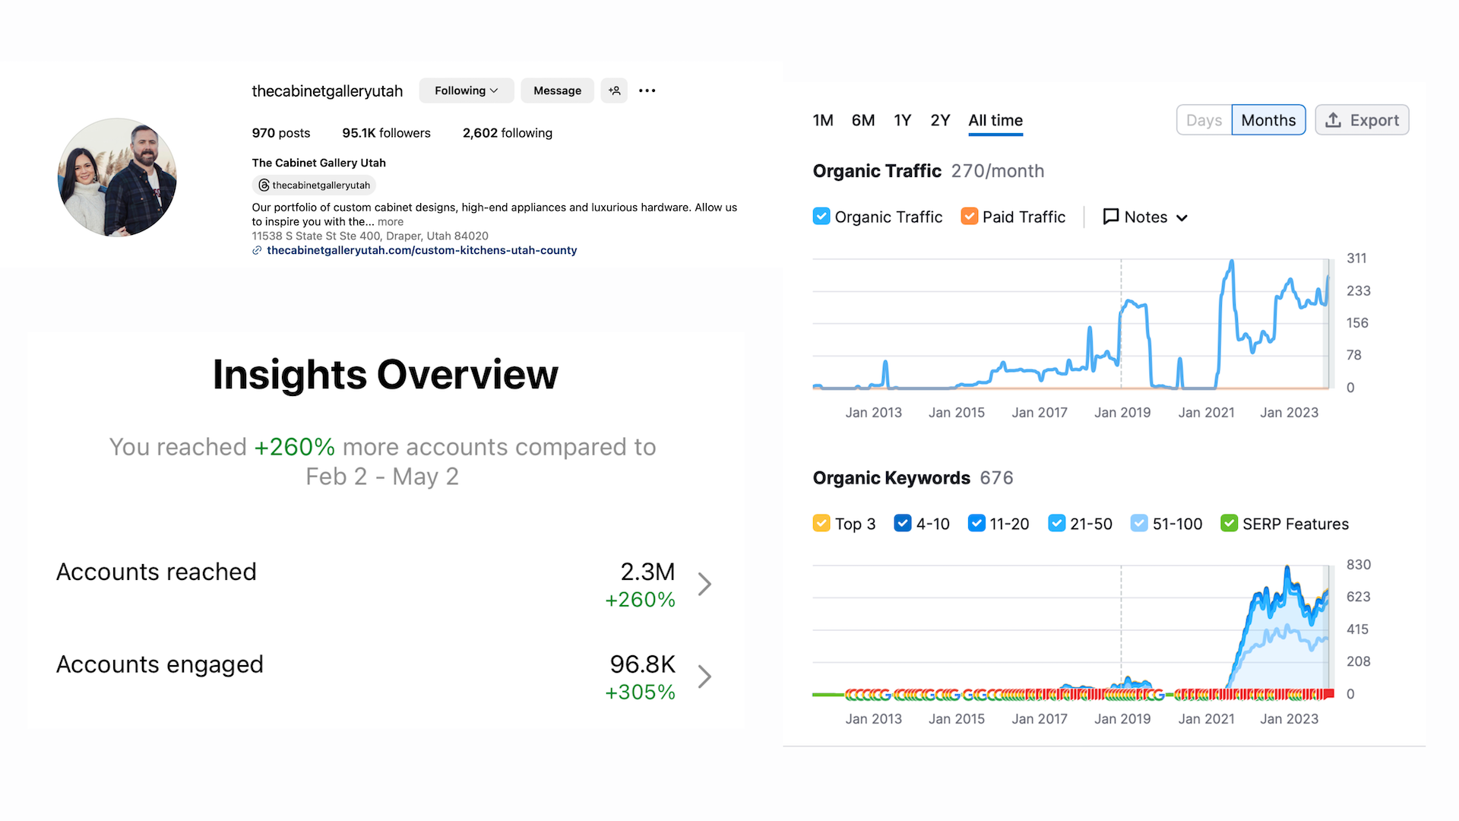The height and width of the screenshot is (821, 1459).
Task: Toggle the 11-20 keywords checkbox
Action: (976, 524)
